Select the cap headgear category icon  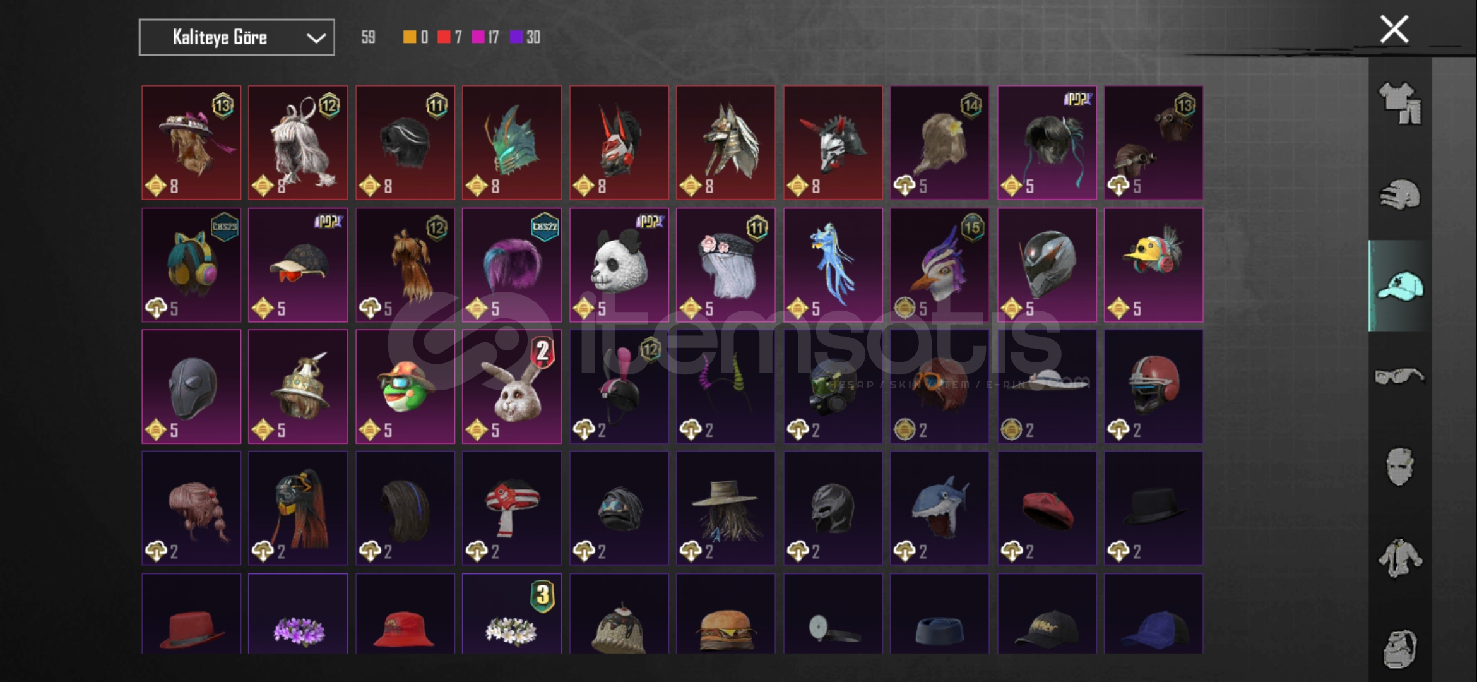coord(1399,285)
